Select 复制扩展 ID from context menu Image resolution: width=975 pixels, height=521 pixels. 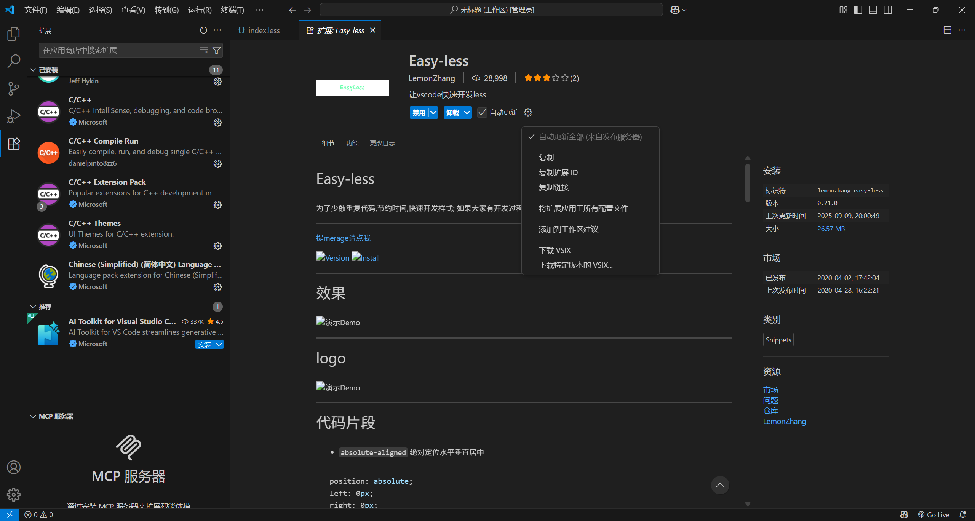(x=558, y=173)
